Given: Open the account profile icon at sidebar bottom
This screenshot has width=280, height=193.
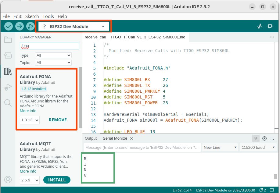Looking at the screenshot, I should (x=8, y=180).
